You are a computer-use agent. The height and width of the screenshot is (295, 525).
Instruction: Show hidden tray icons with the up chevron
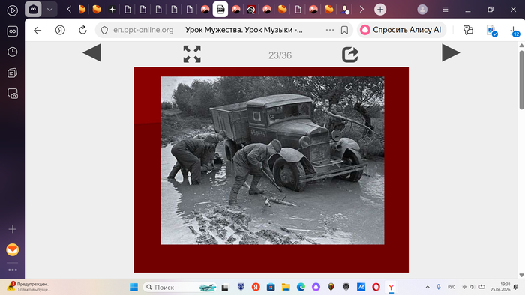tap(427, 287)
